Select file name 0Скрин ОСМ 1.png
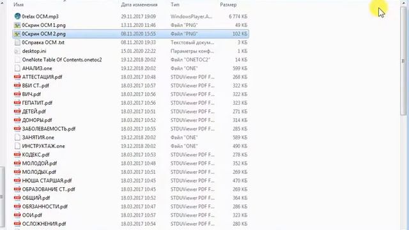The height and width of the screenshot is (230, 409). [43, 25]
